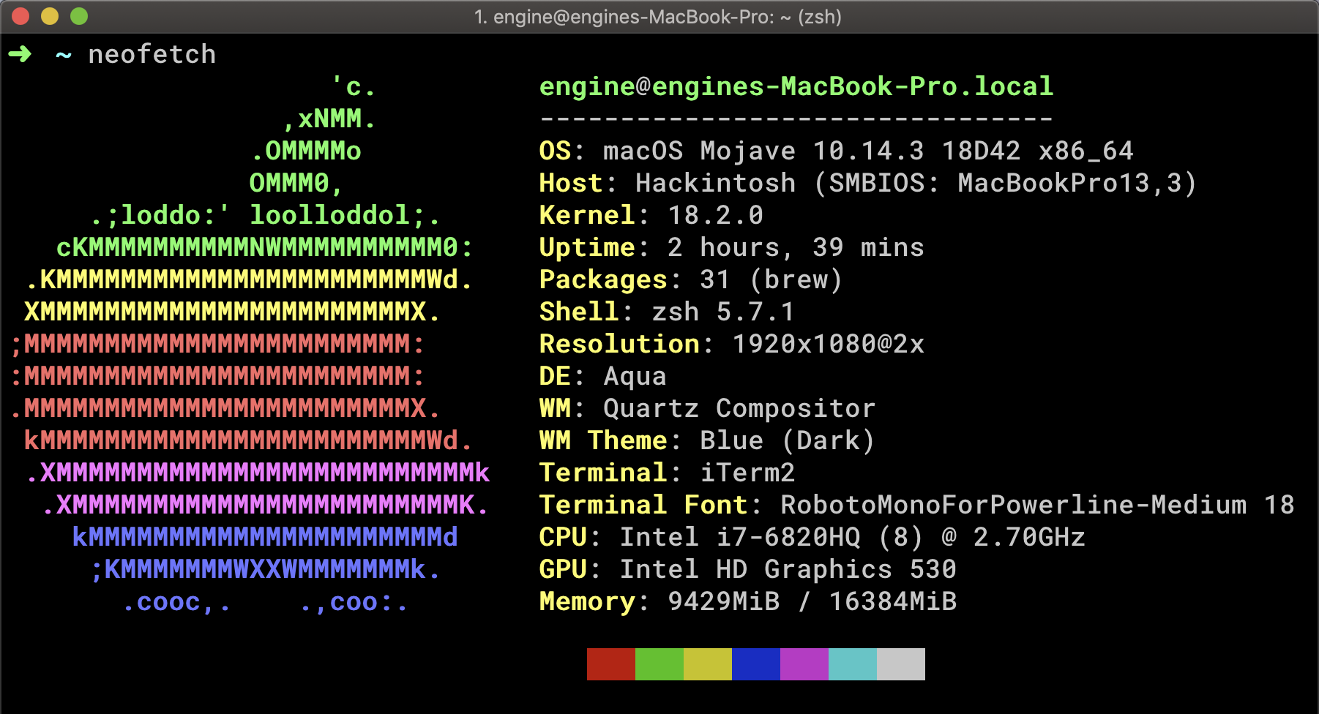1319x714 pixels.
Task: Click the magenta color block
Action: pos(804,664)
